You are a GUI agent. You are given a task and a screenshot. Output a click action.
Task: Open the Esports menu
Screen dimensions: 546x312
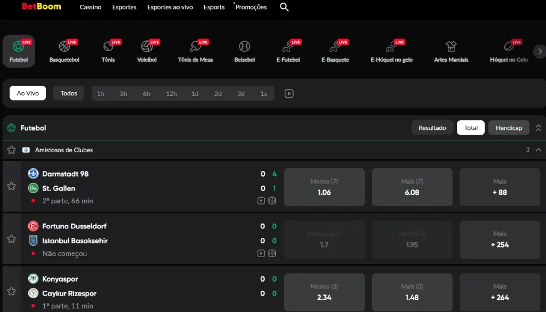tap(214, 7)
